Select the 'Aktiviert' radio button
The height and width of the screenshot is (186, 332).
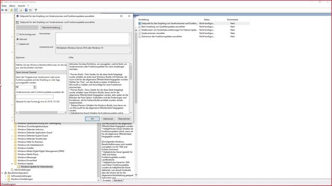[x=18, y=39]
